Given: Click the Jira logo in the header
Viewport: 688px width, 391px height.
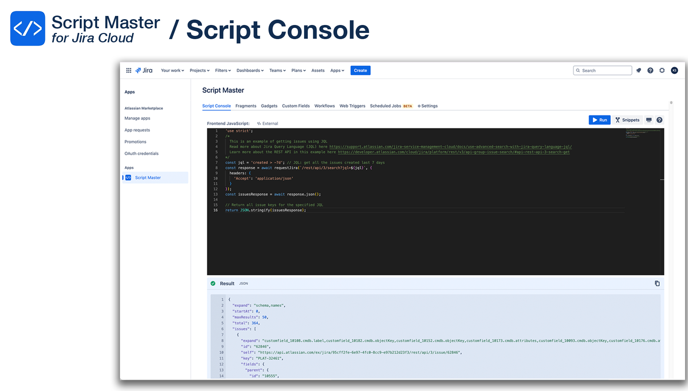Looking at the screenshot, I should 144,71.
